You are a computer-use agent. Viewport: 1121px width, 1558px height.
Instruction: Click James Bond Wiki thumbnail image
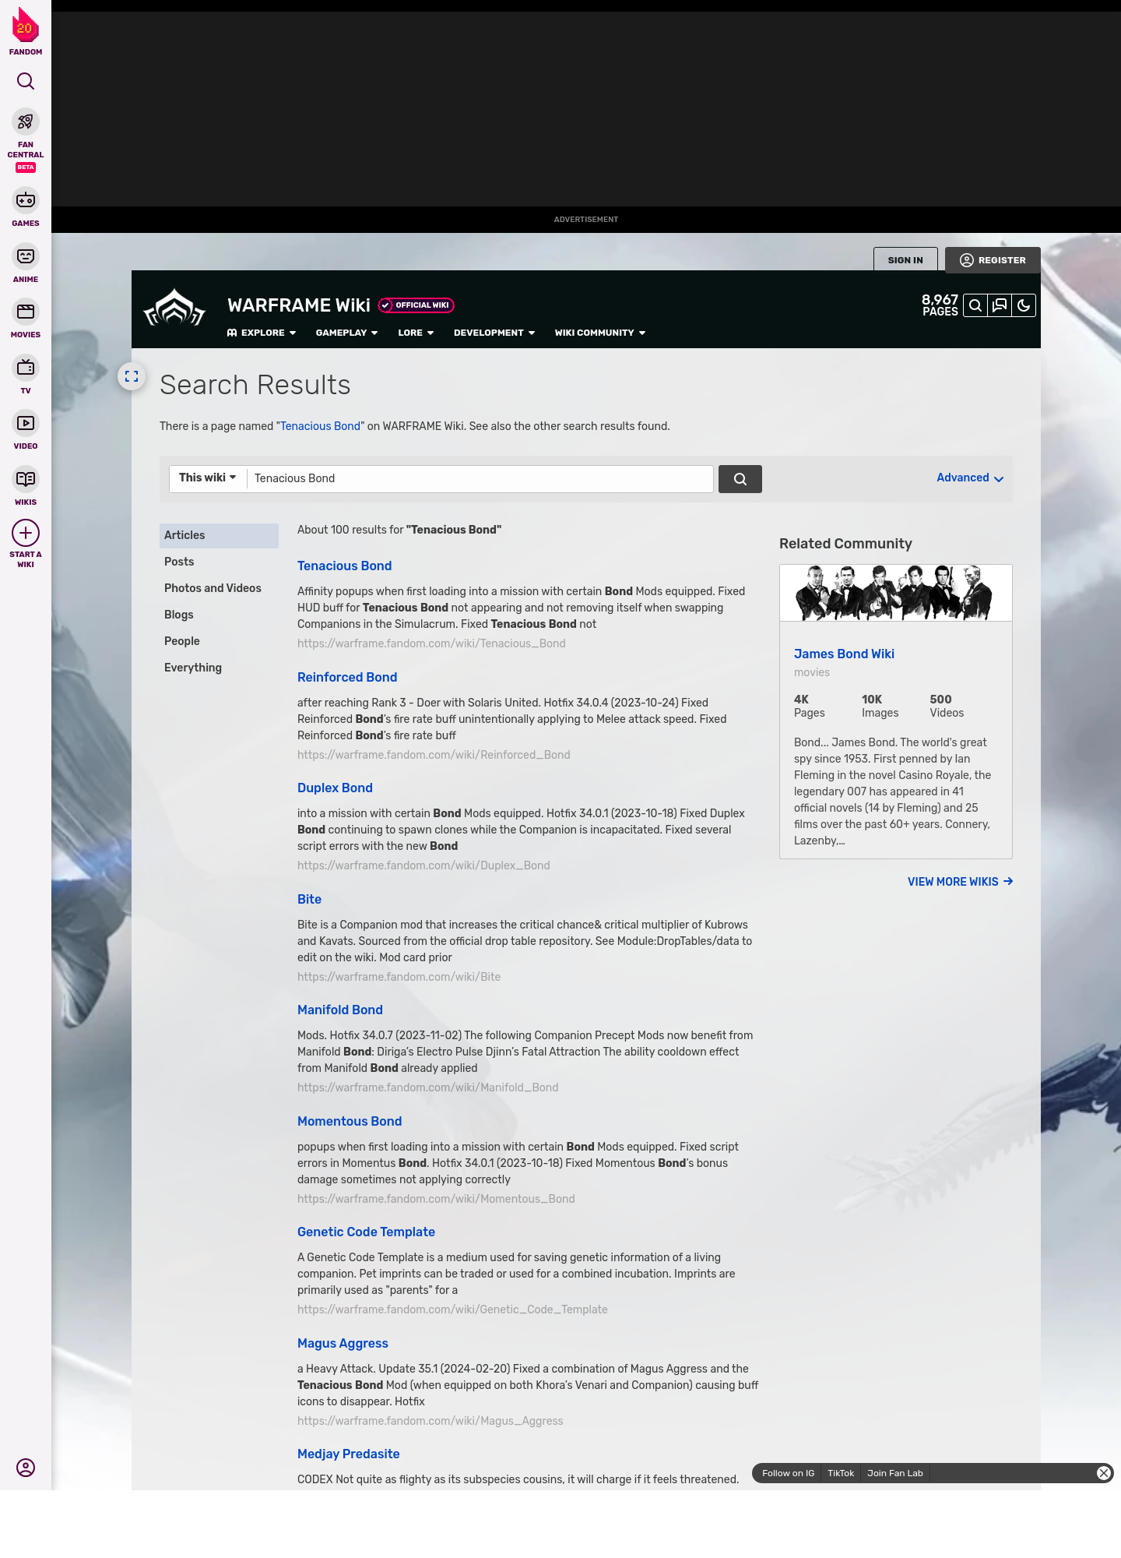point(896,593)
